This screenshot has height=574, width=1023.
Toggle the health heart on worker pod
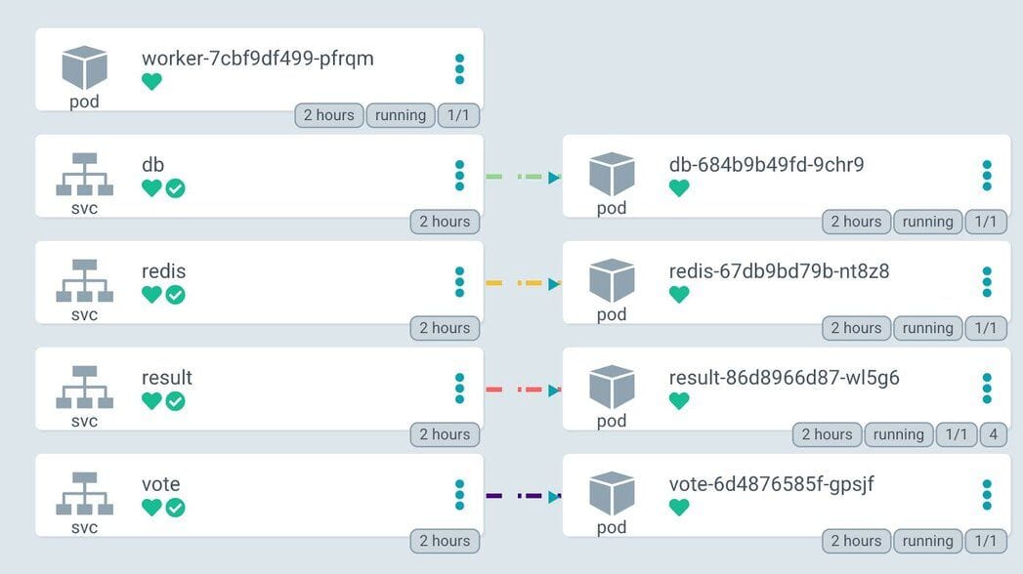(151, 82)
